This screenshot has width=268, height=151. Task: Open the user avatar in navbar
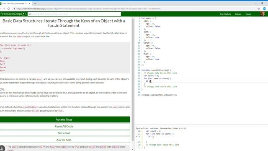tap(263, 14)
